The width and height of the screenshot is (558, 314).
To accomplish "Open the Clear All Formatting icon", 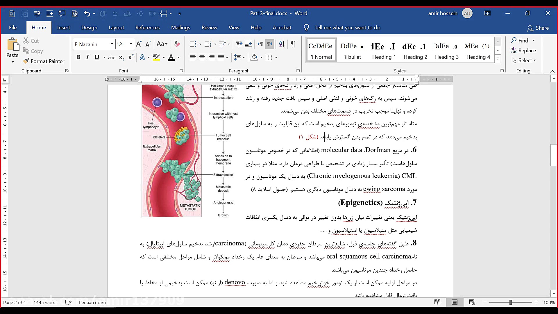I will [177, 44].
